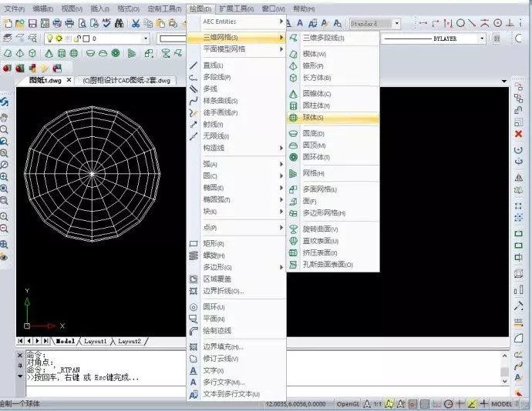Open the layer name dropdown
The width and height of the screenshot is (532, 411).
pyautogui.click(x=144, y=38)
